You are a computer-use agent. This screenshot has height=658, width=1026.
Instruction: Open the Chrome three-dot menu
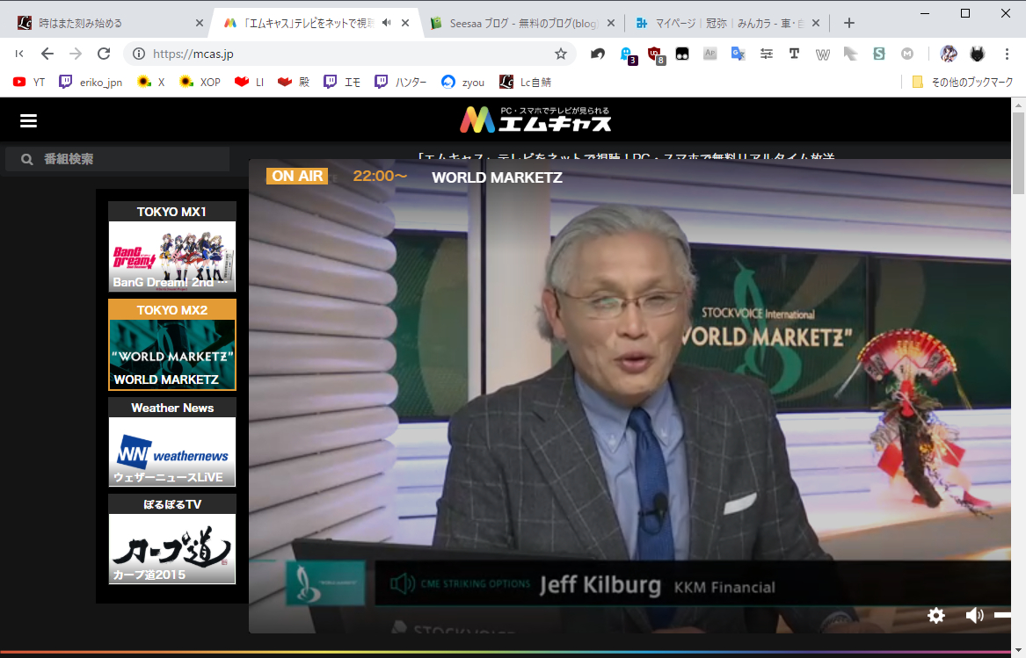[x=1007, y=54]
